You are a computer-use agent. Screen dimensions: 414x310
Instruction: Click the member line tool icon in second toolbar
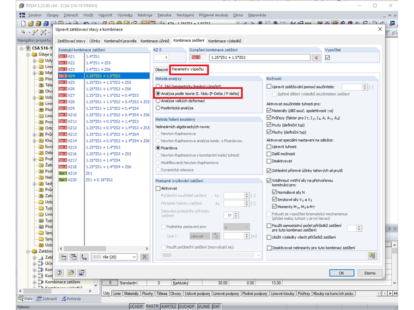pos(43,33)
